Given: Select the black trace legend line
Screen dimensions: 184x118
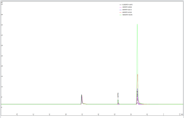Looking at the screenshot, I should (120, 5).
